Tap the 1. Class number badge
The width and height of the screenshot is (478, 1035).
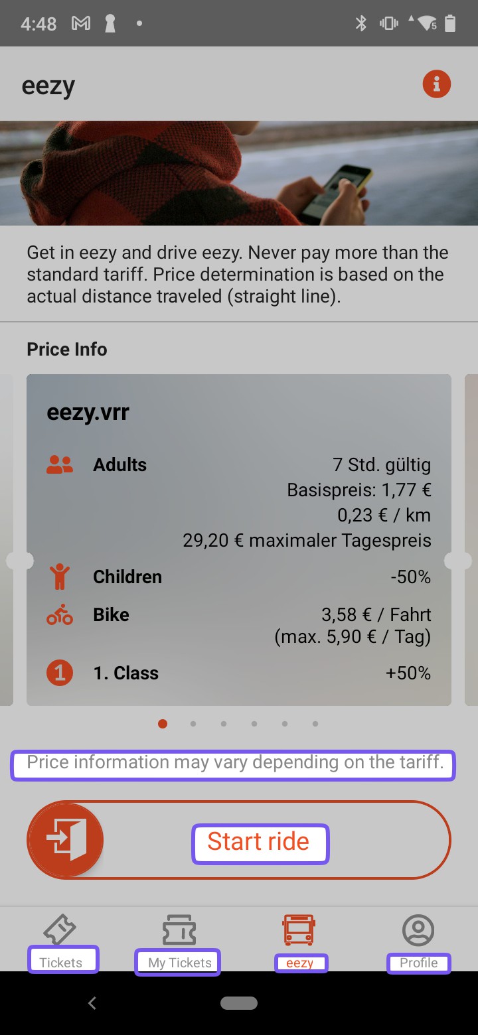pyautogui.click(x=60, y=673)
